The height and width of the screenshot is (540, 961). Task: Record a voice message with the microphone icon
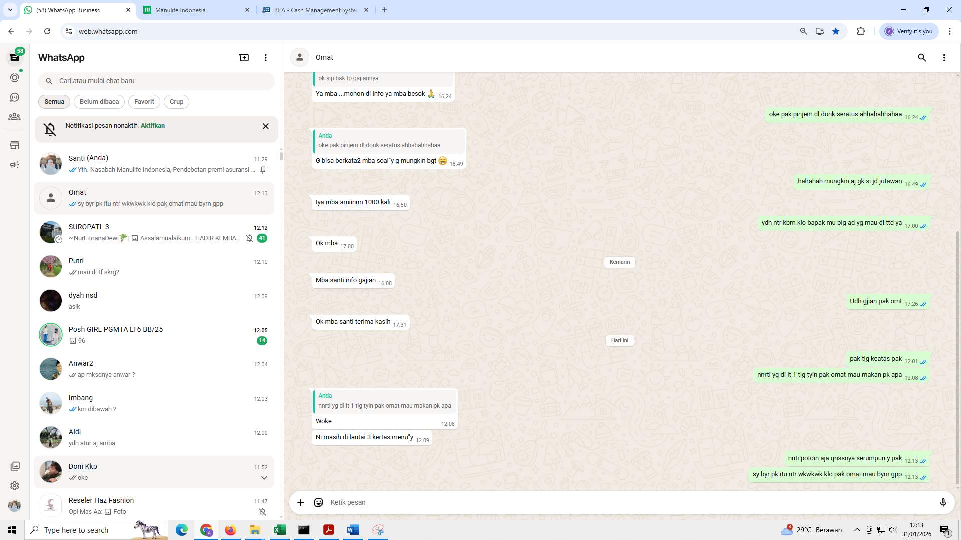click(x=943, y=502)
